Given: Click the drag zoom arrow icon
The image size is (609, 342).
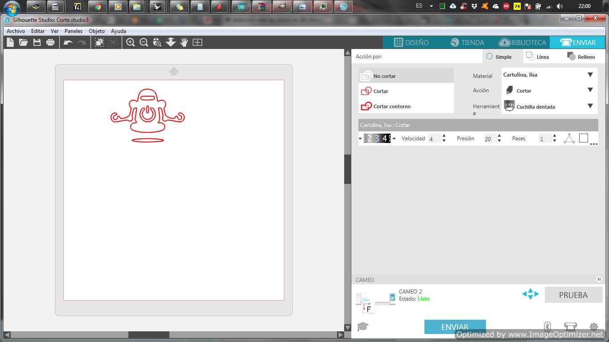Looking at the screenshot, I should (171, 42).
